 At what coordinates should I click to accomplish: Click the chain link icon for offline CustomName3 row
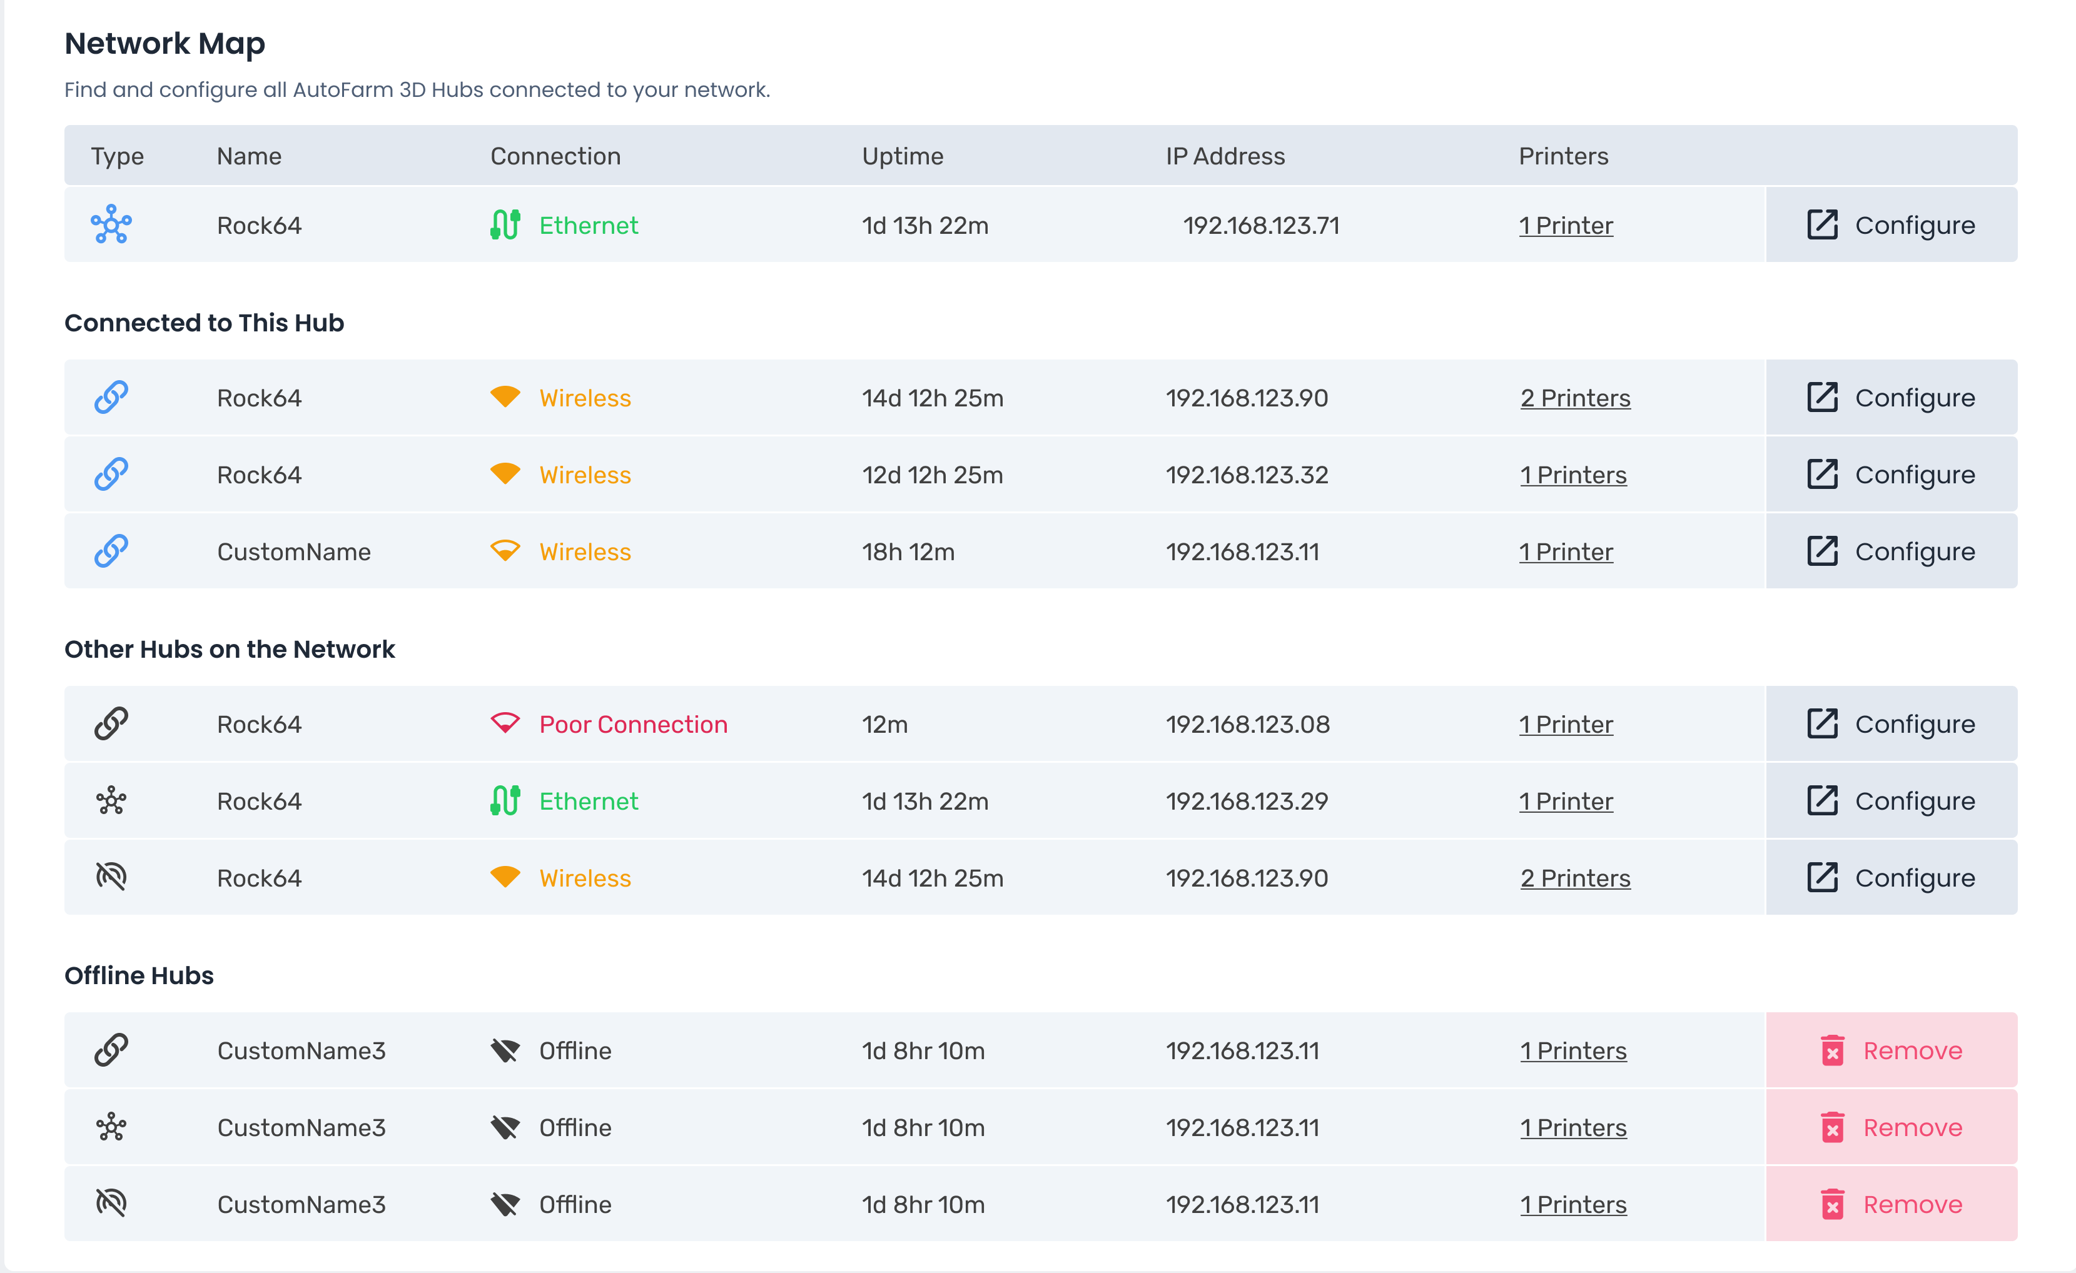(111, 1050)
